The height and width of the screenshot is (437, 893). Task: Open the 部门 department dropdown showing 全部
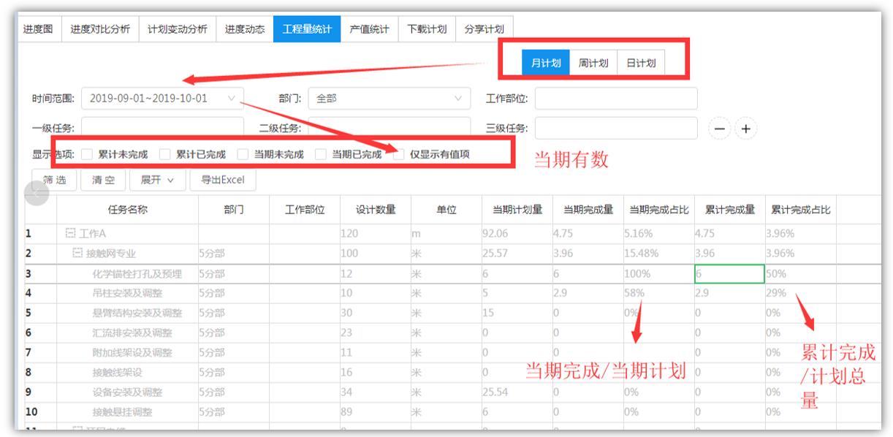[389, 98]
